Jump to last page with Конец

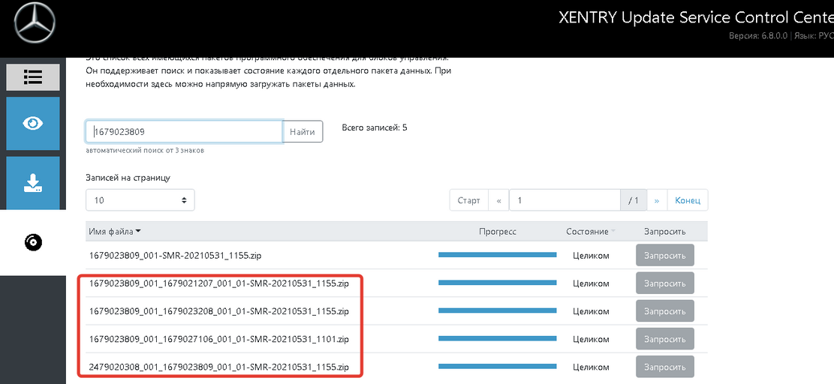(687, 200)
